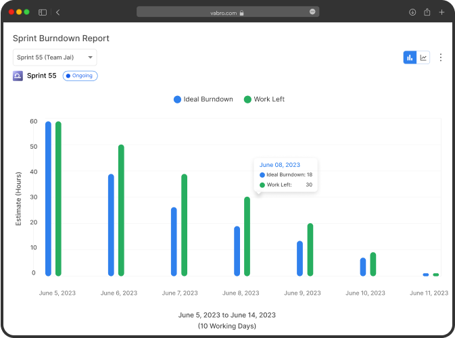Click the June 6 blue Ideal Burndown bar

pyautogui.click(x=111, y=225)
